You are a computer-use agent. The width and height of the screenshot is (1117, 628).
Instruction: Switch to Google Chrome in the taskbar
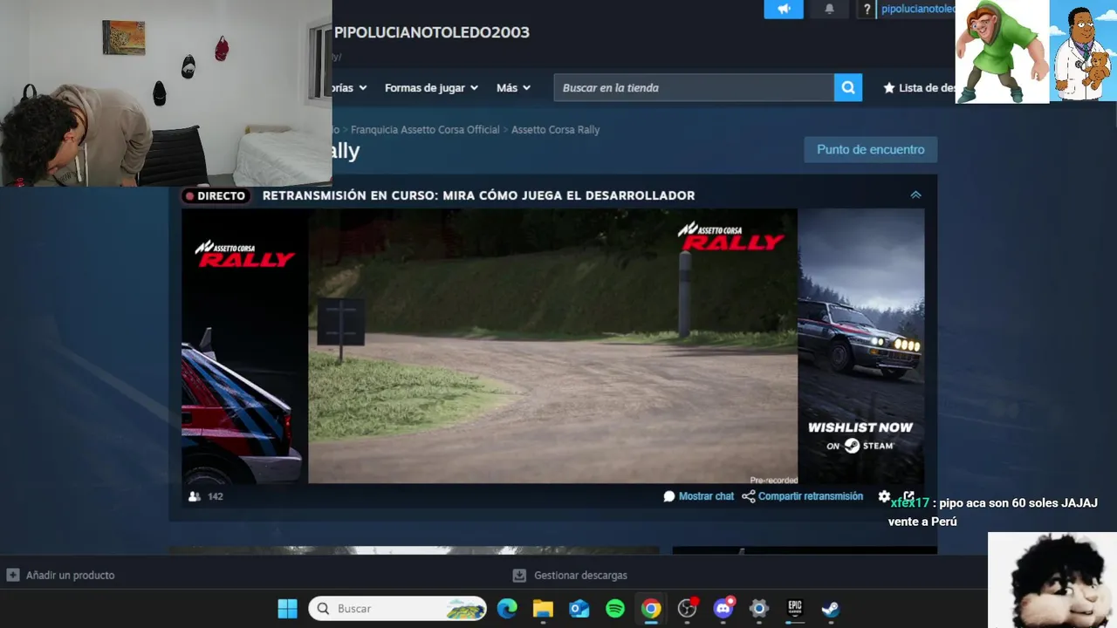pos(651,608)
